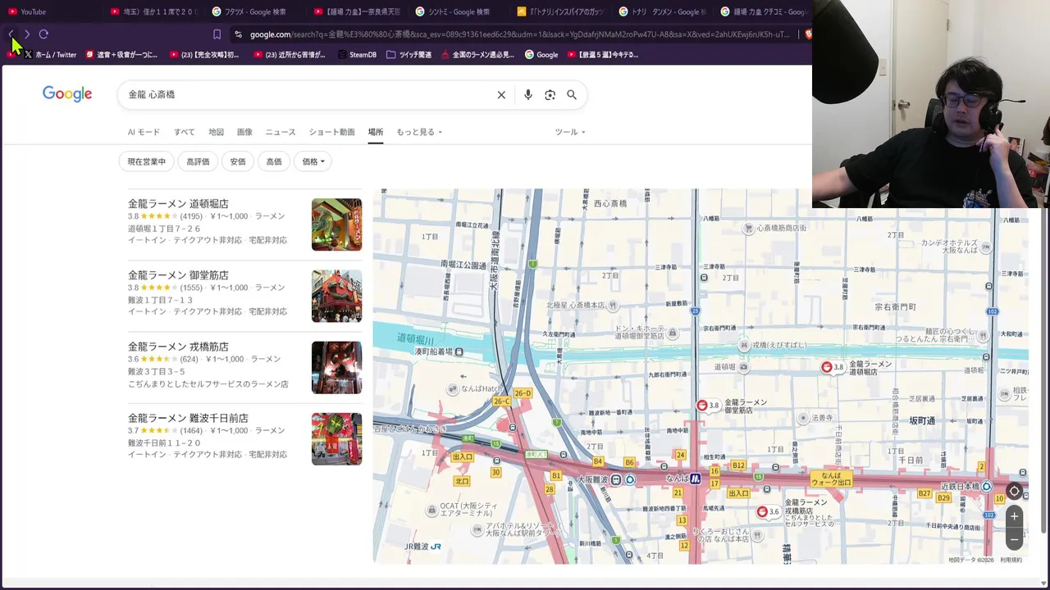
Task: Open the 金龍ラーメン 御堂筋店 result
Action: click(x=178, y=275)
